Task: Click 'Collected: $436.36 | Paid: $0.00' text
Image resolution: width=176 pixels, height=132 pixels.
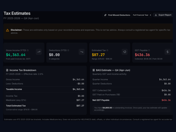Action: (149, 59)
